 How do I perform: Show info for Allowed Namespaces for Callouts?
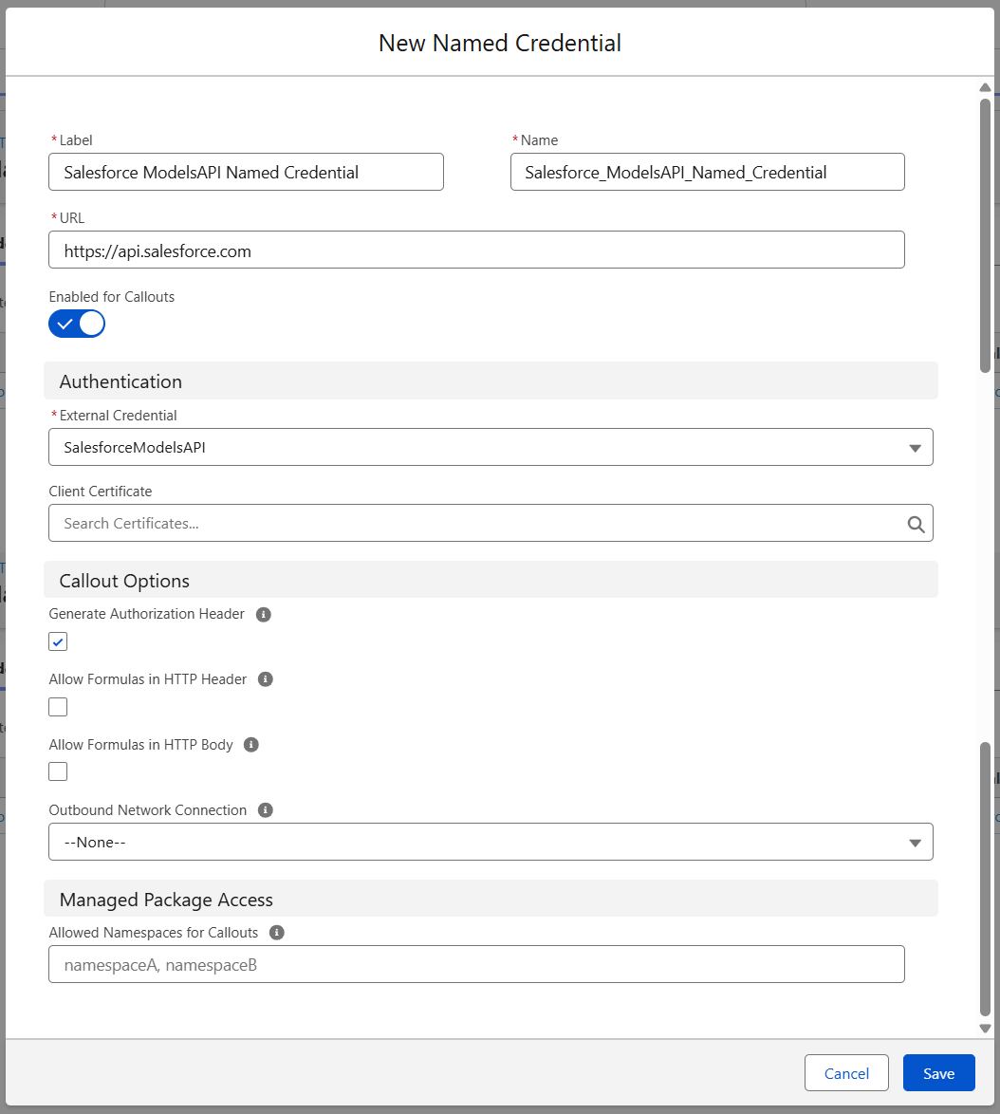tap(277, 933)
